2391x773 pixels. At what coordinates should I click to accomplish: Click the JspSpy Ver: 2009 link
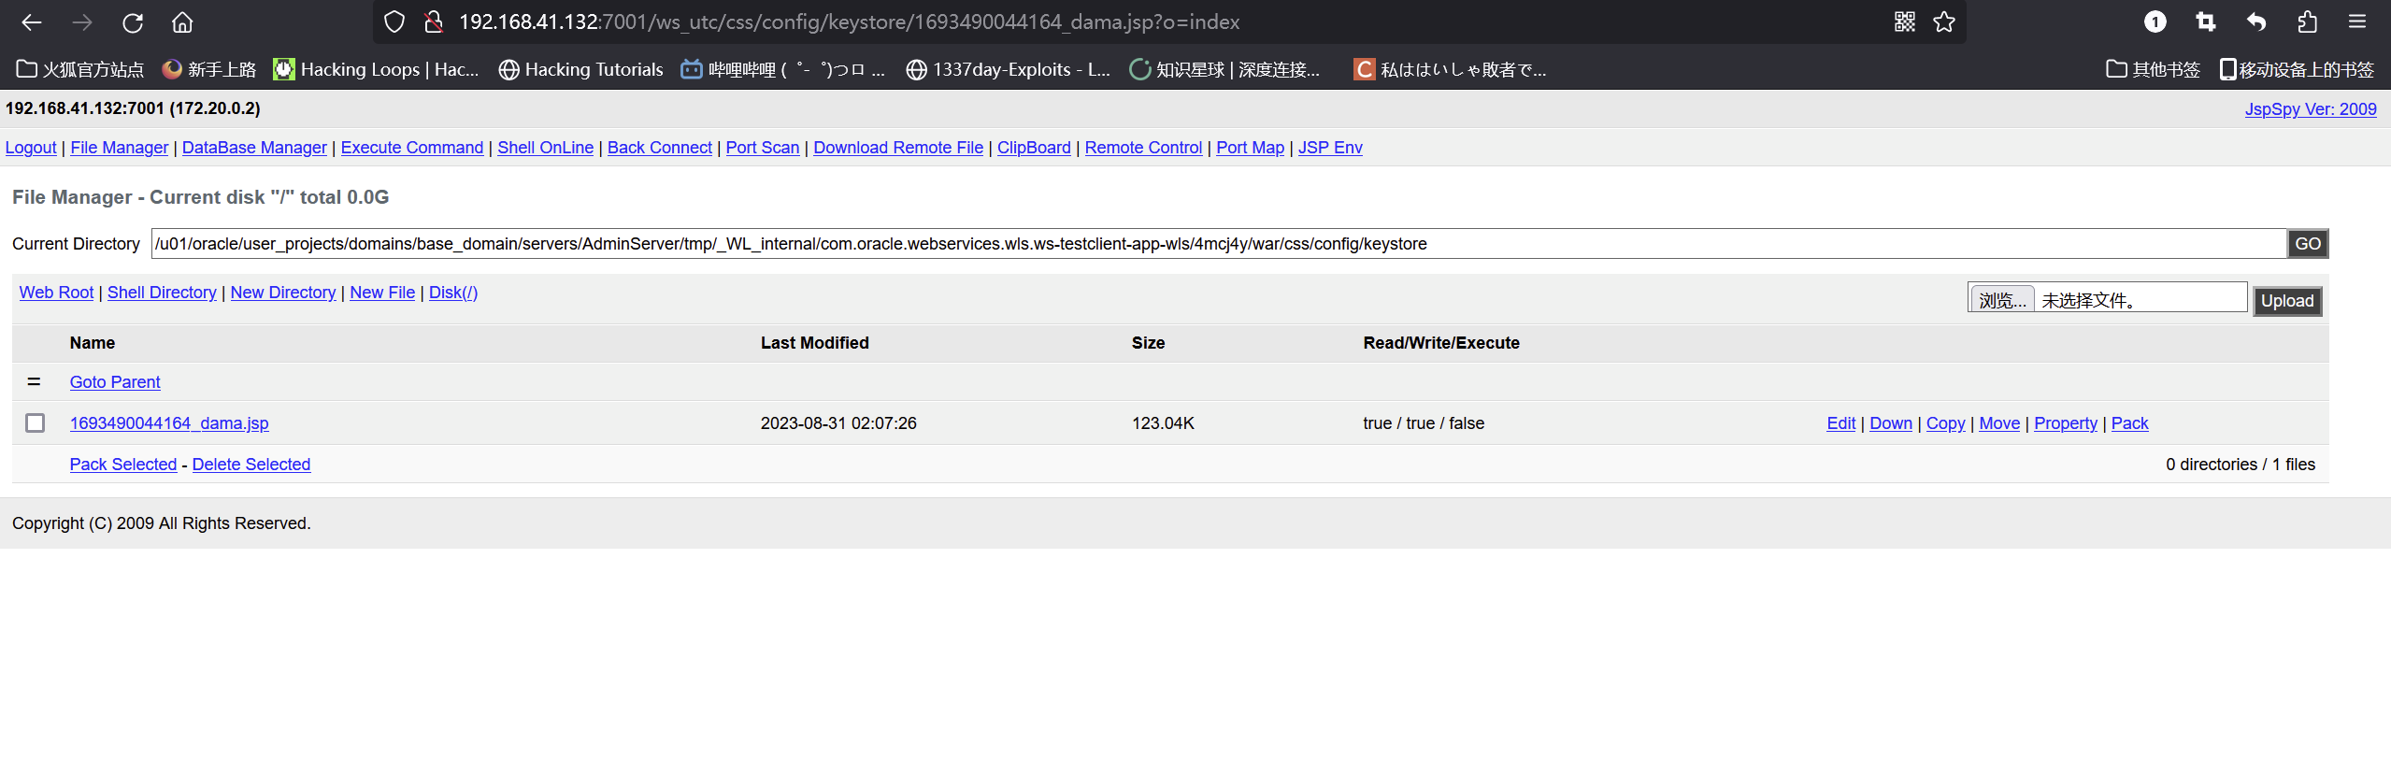point(2311,109)
